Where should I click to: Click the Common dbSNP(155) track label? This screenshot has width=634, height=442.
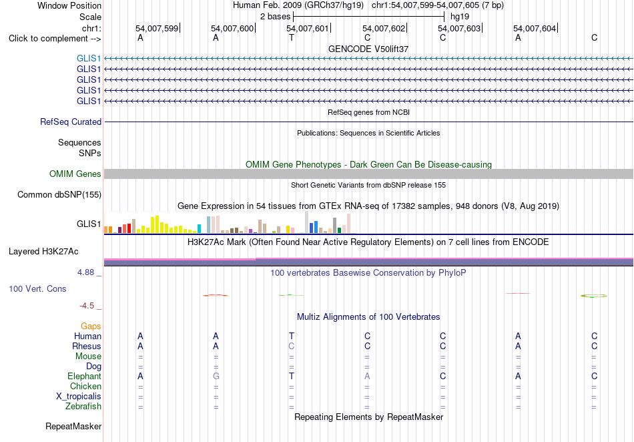(x=59, y=194)
